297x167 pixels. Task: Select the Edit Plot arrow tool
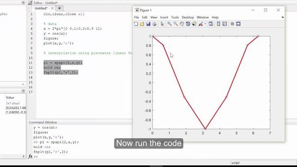pyautogui.click(x=162, y=24)
